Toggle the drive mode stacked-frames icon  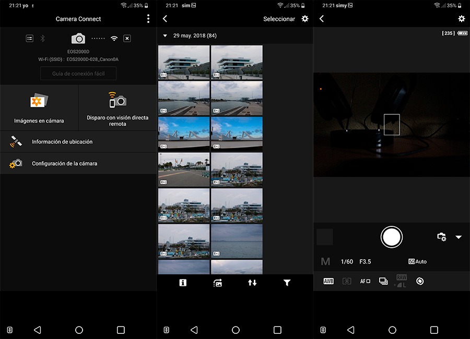click(383, 281)
